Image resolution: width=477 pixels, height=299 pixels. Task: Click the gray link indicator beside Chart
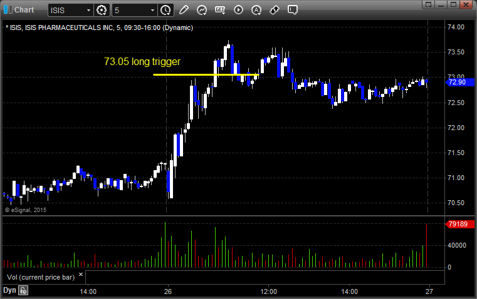[x=11, y=10]
